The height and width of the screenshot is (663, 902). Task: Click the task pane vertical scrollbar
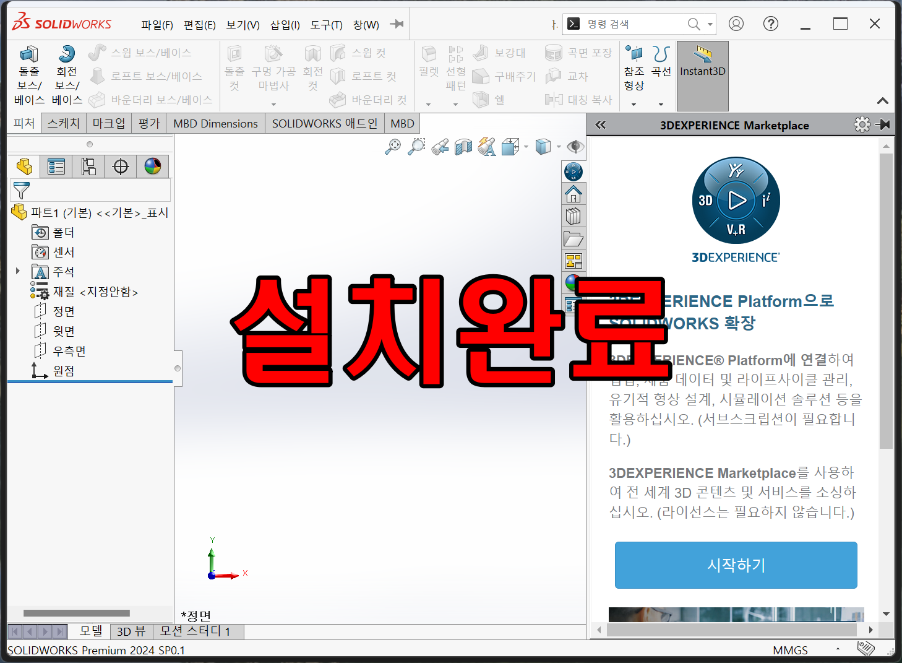click(x=886, y=301)
